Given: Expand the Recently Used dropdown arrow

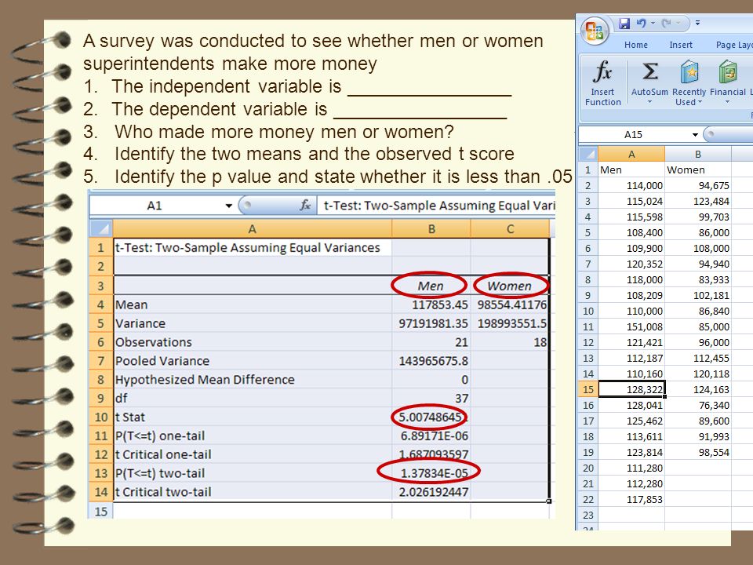Looking at the screenshot, I should [700, 102].
